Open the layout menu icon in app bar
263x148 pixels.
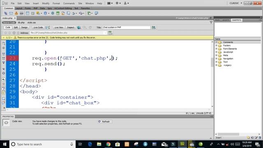[110, 3]
